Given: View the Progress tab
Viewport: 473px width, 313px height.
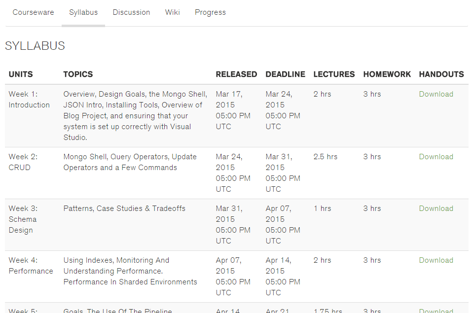Looking at the screenshot, I should (x=210, y=12).
